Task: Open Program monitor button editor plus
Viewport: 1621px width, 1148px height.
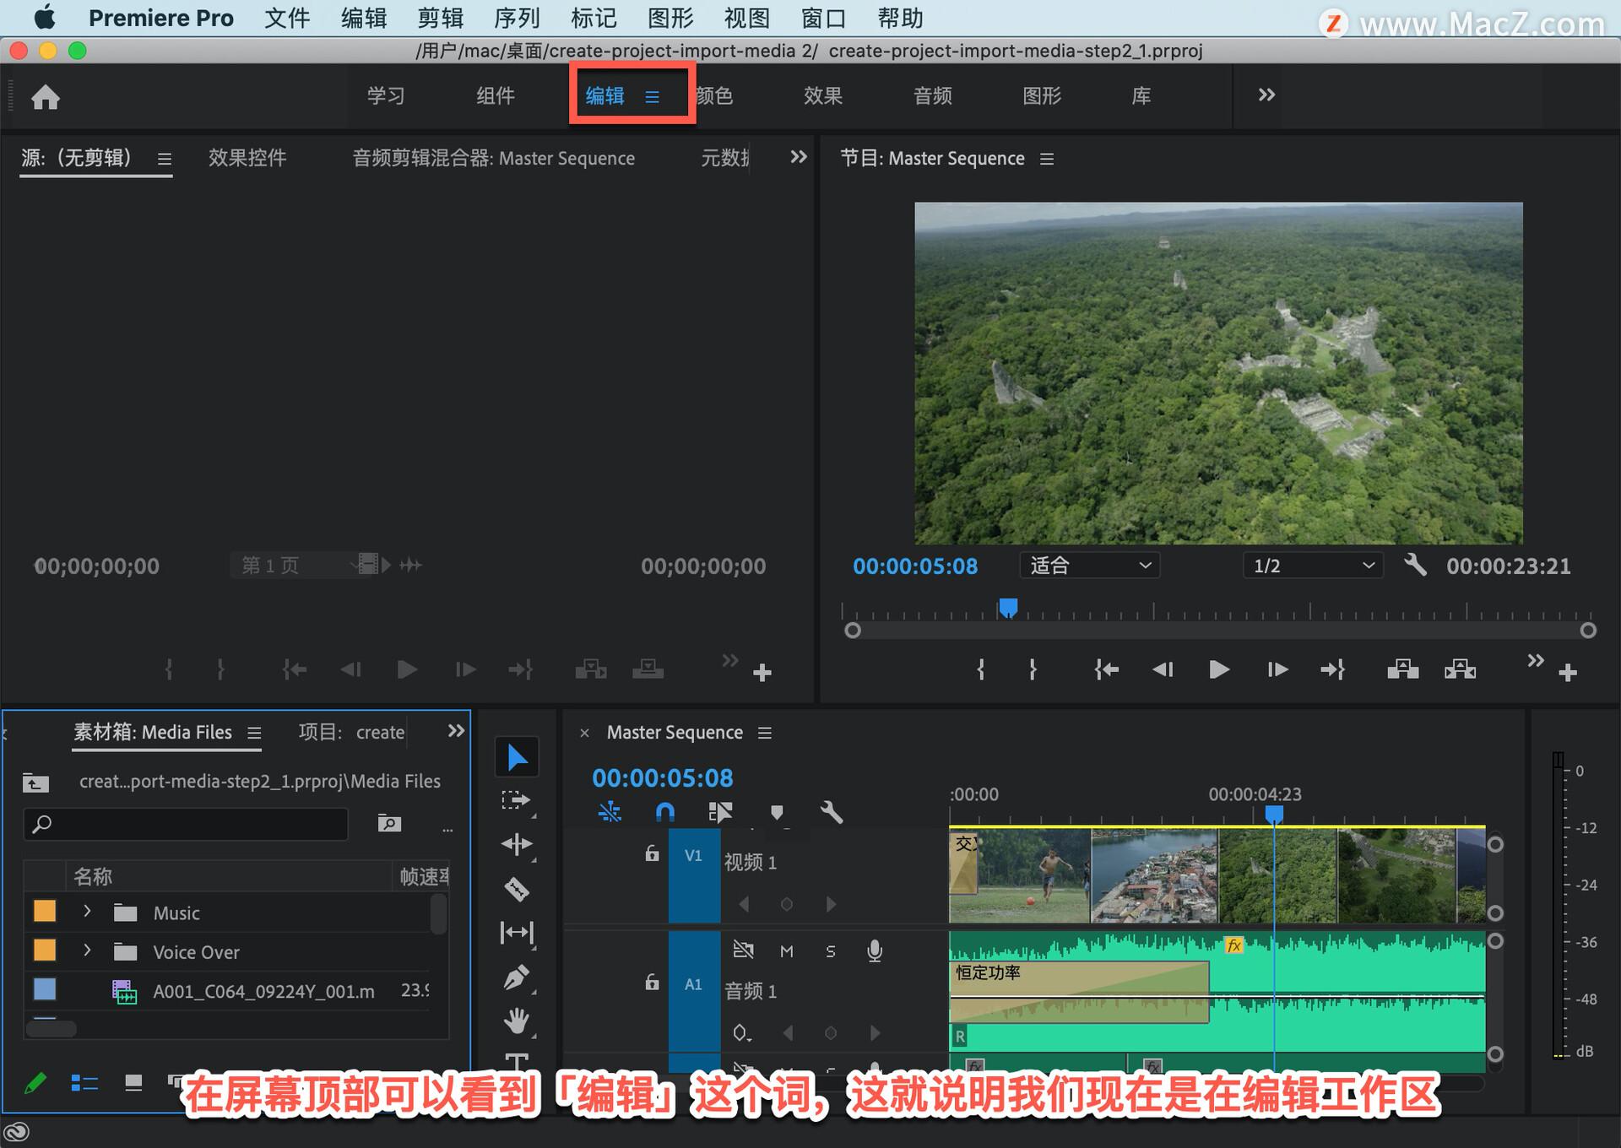Action: pos(1568,673)
